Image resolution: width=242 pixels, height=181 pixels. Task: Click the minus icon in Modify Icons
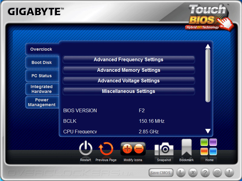pos(139,149)
